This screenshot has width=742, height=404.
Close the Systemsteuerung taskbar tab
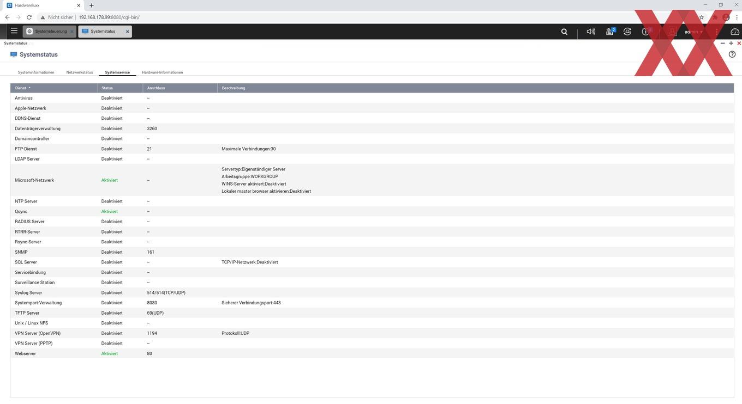pyautogui.click(x=71, y=32)
